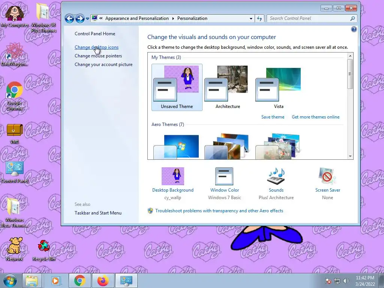Click the themes list scroll down arrow
Image resolution: width=384 pixels, height=288 pixels.
click(x=350, y=156)
